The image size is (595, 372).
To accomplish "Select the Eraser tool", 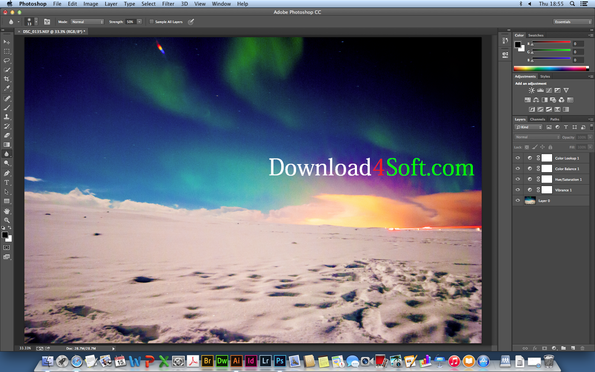I will point(7,135).
